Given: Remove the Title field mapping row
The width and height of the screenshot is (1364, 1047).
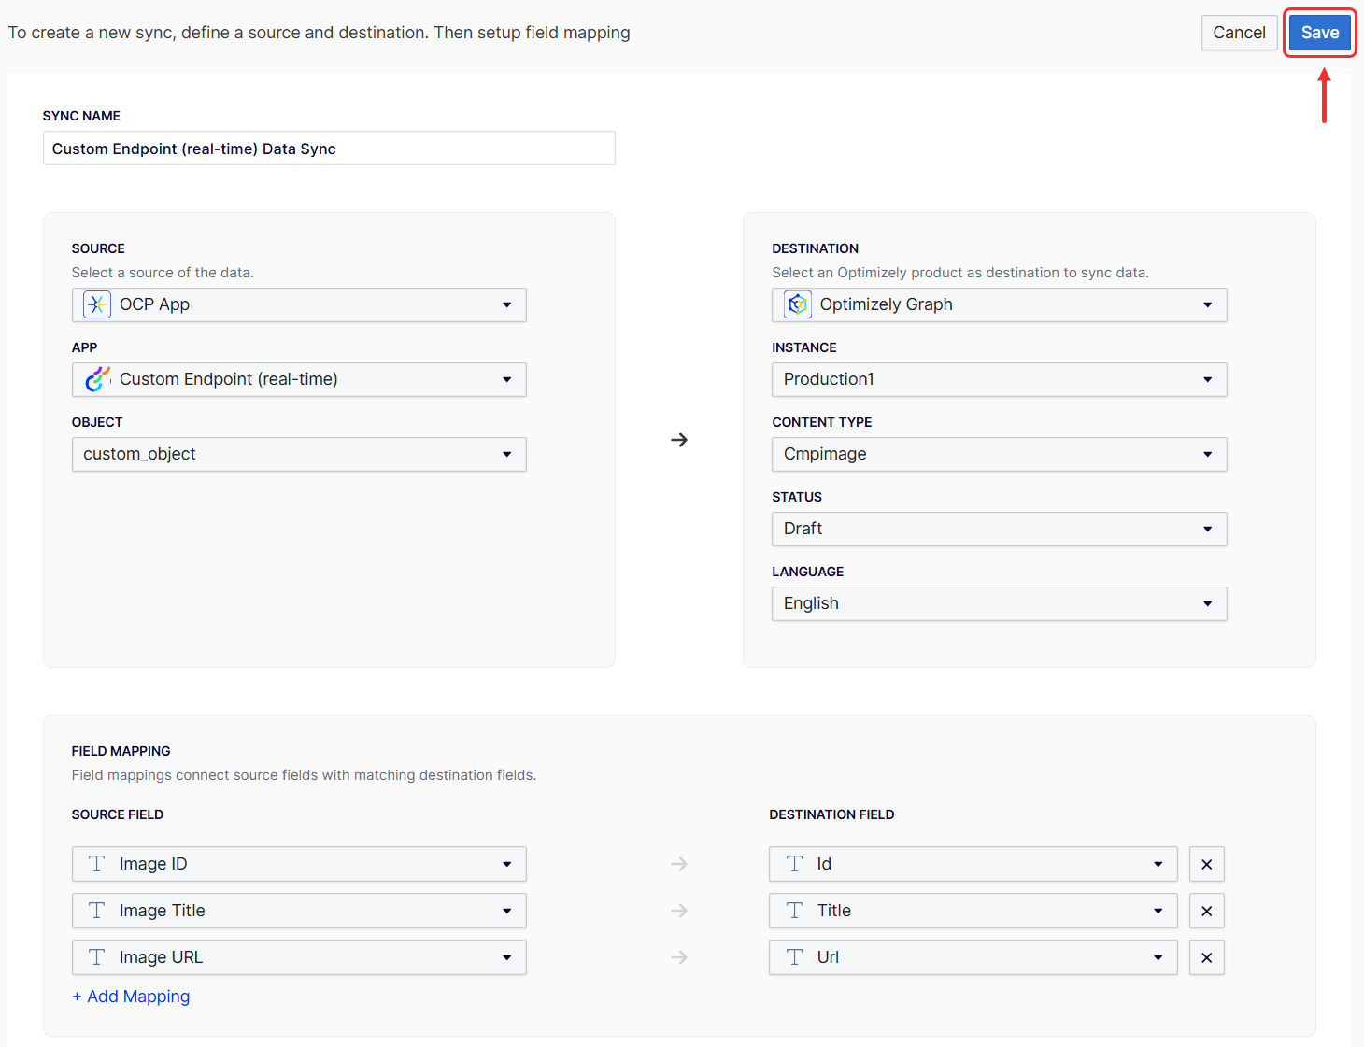Looking at the screenshot, I should (x=1206, y=911).
